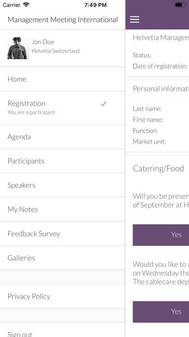The image size is (189, 337).
Task: Tap the hamburger menu icon
Action: point(135,19)
